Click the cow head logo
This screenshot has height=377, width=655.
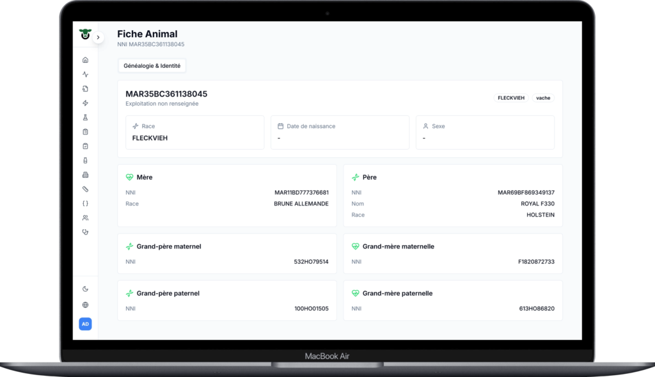85,35
